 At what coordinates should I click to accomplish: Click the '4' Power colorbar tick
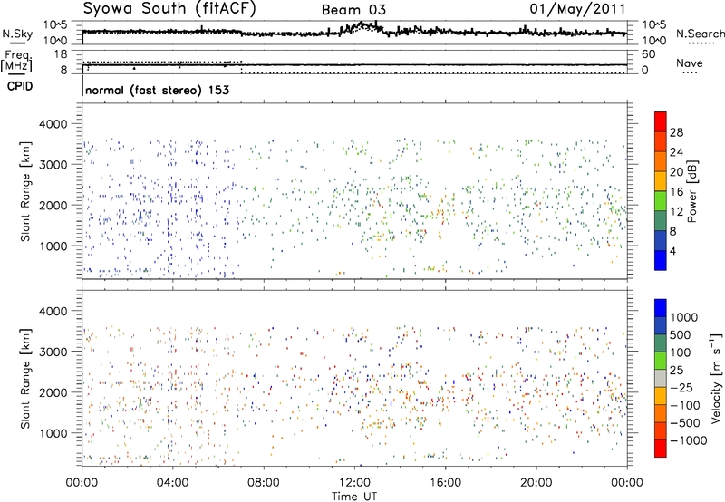672,252
